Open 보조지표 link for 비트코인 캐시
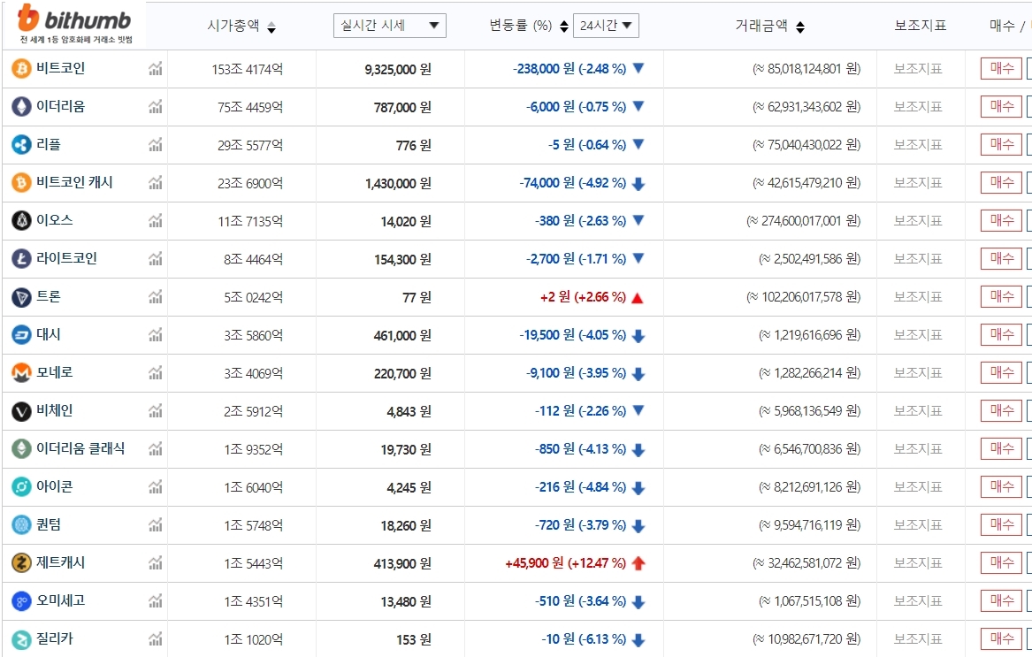This screenshot has width=1032, height=657. [918, 182]
